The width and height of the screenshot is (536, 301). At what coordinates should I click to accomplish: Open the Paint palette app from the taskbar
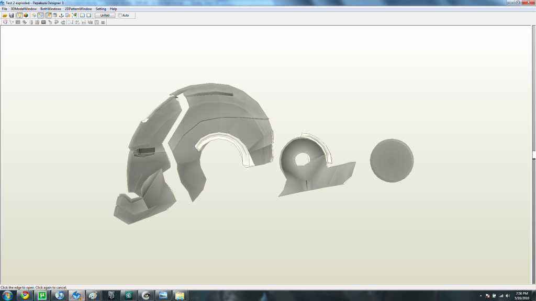point(94,295)
